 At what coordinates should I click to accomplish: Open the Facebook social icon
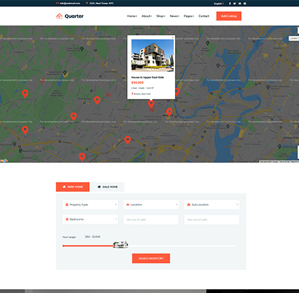(x=230, y=4)
